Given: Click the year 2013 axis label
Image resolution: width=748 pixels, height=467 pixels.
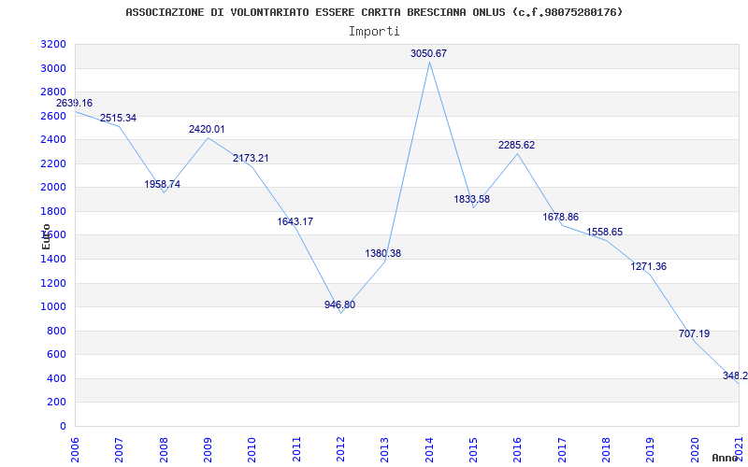Looking at the screenshot, I should click(x=384, y=450).
